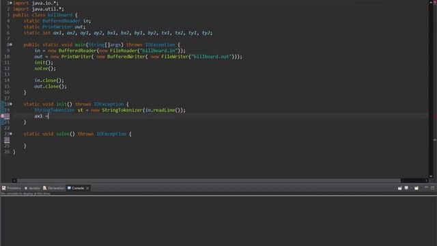Screen dimensions: 437x246
Task: Click line number 12 in the gutter
Action: [x=7, y=68]
